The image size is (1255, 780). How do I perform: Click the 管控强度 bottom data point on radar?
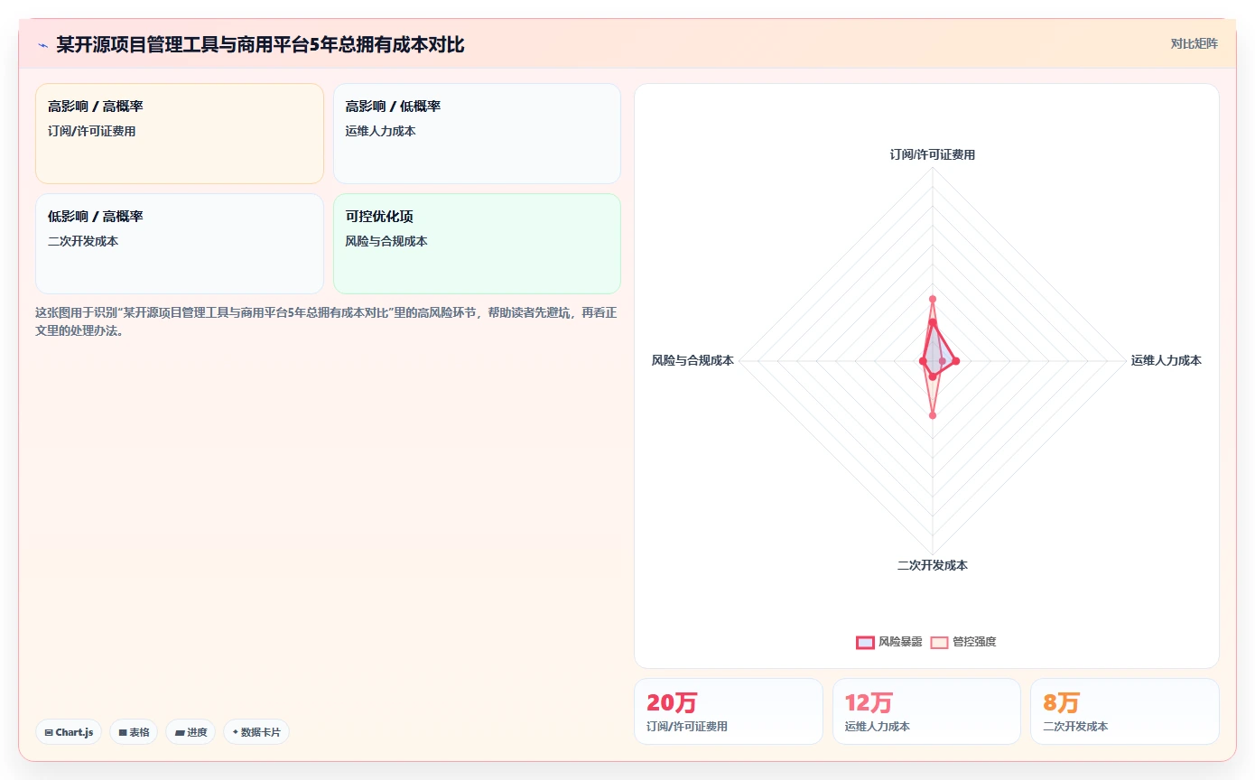coord(933,415)
